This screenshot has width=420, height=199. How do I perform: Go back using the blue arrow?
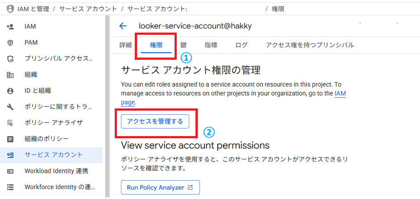point(123,26)
